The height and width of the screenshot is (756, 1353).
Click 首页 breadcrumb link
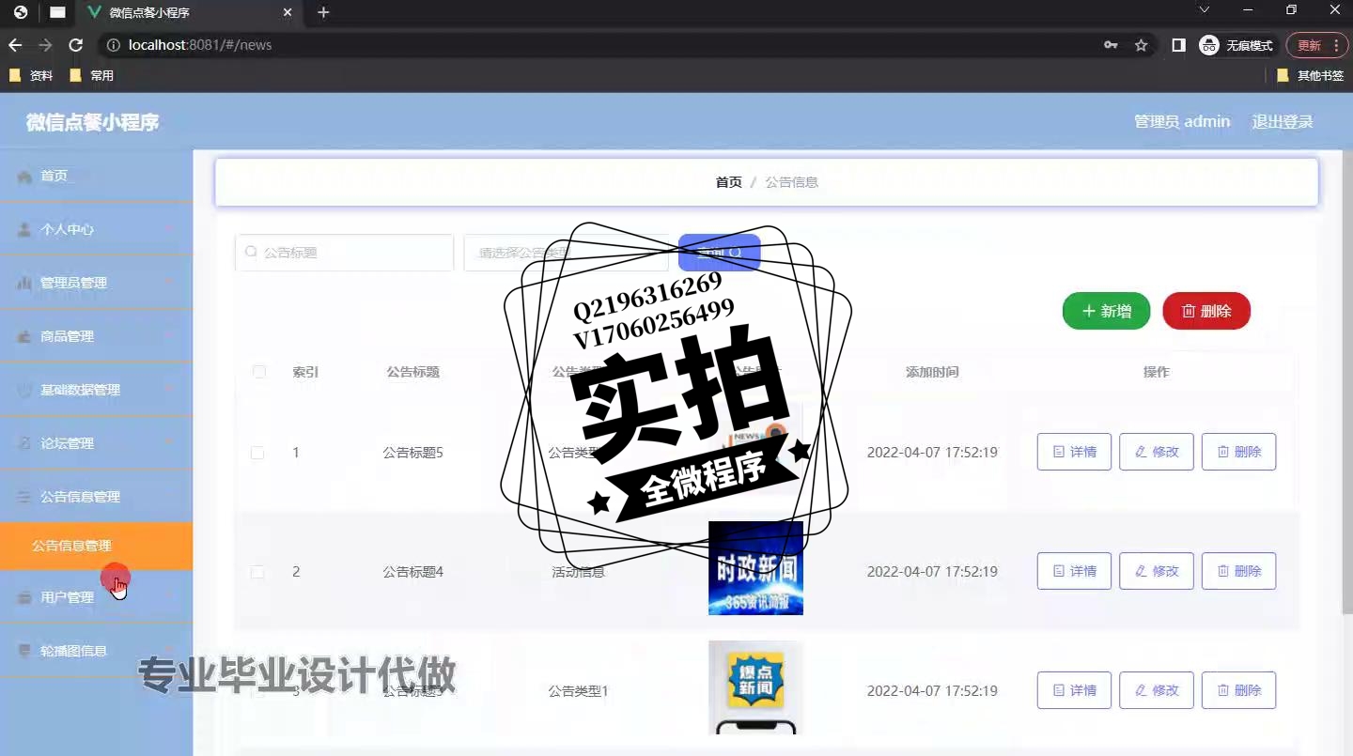tap(728, 182)
